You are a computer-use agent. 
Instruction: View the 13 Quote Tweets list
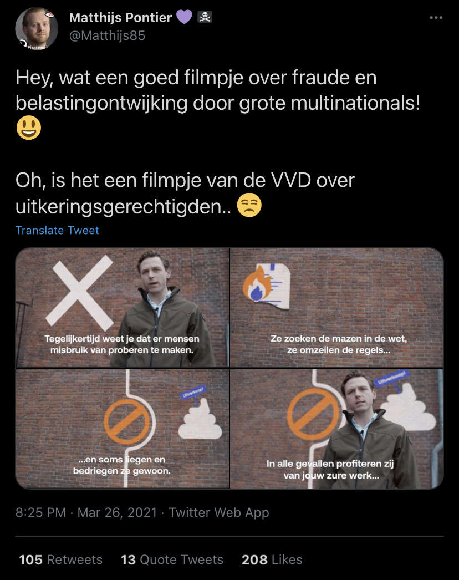pyautogui.click(x=172, y=559)
